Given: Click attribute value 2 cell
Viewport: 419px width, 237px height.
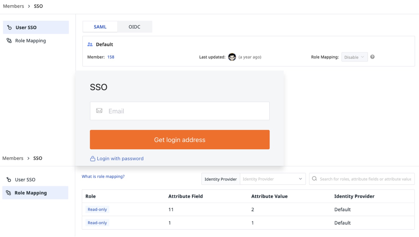Looking at the screenshot, I should (253, 209).
